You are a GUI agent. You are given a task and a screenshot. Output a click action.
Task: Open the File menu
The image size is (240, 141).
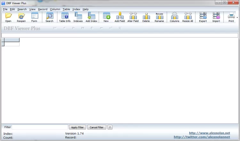(5, 9)
